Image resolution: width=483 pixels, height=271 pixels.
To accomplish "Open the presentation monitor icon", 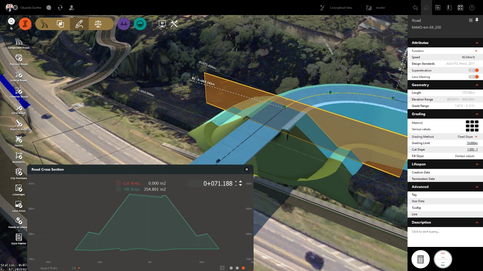I will (162, 24).
